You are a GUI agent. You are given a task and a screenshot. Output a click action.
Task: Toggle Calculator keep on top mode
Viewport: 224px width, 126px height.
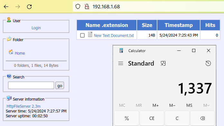point(163,63)
